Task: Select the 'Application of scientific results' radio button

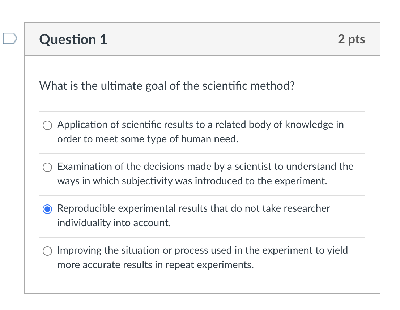Action: pyautogui.click(x=48, y=125)
